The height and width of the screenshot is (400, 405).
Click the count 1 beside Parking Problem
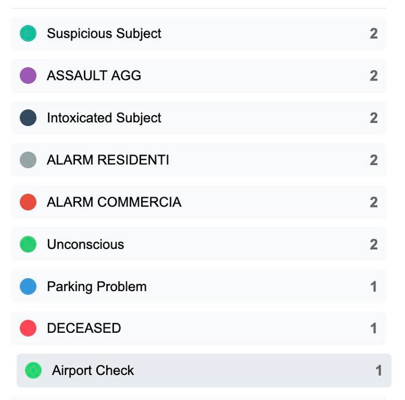pos(373,287)
